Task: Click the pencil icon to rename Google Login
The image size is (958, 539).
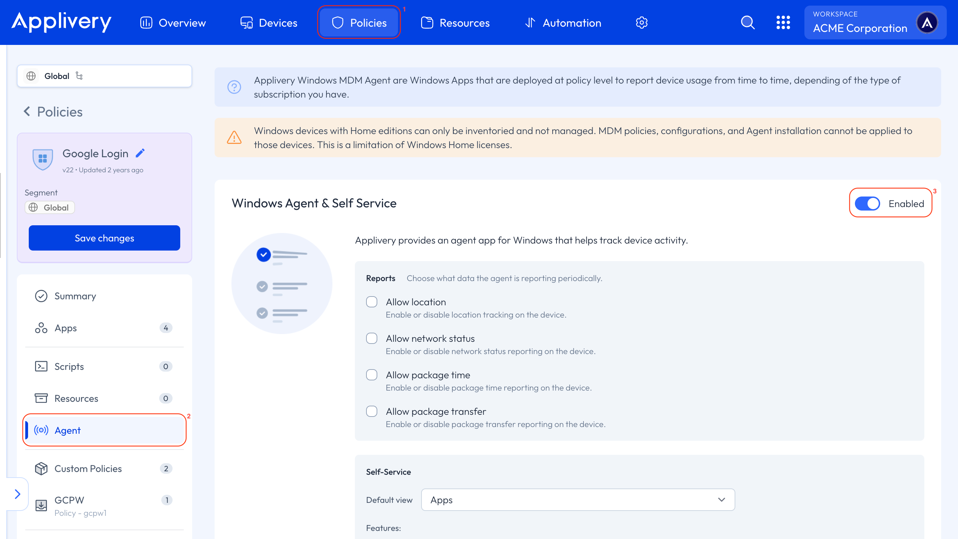Action: pyautogui.click(x=140, y=153)
